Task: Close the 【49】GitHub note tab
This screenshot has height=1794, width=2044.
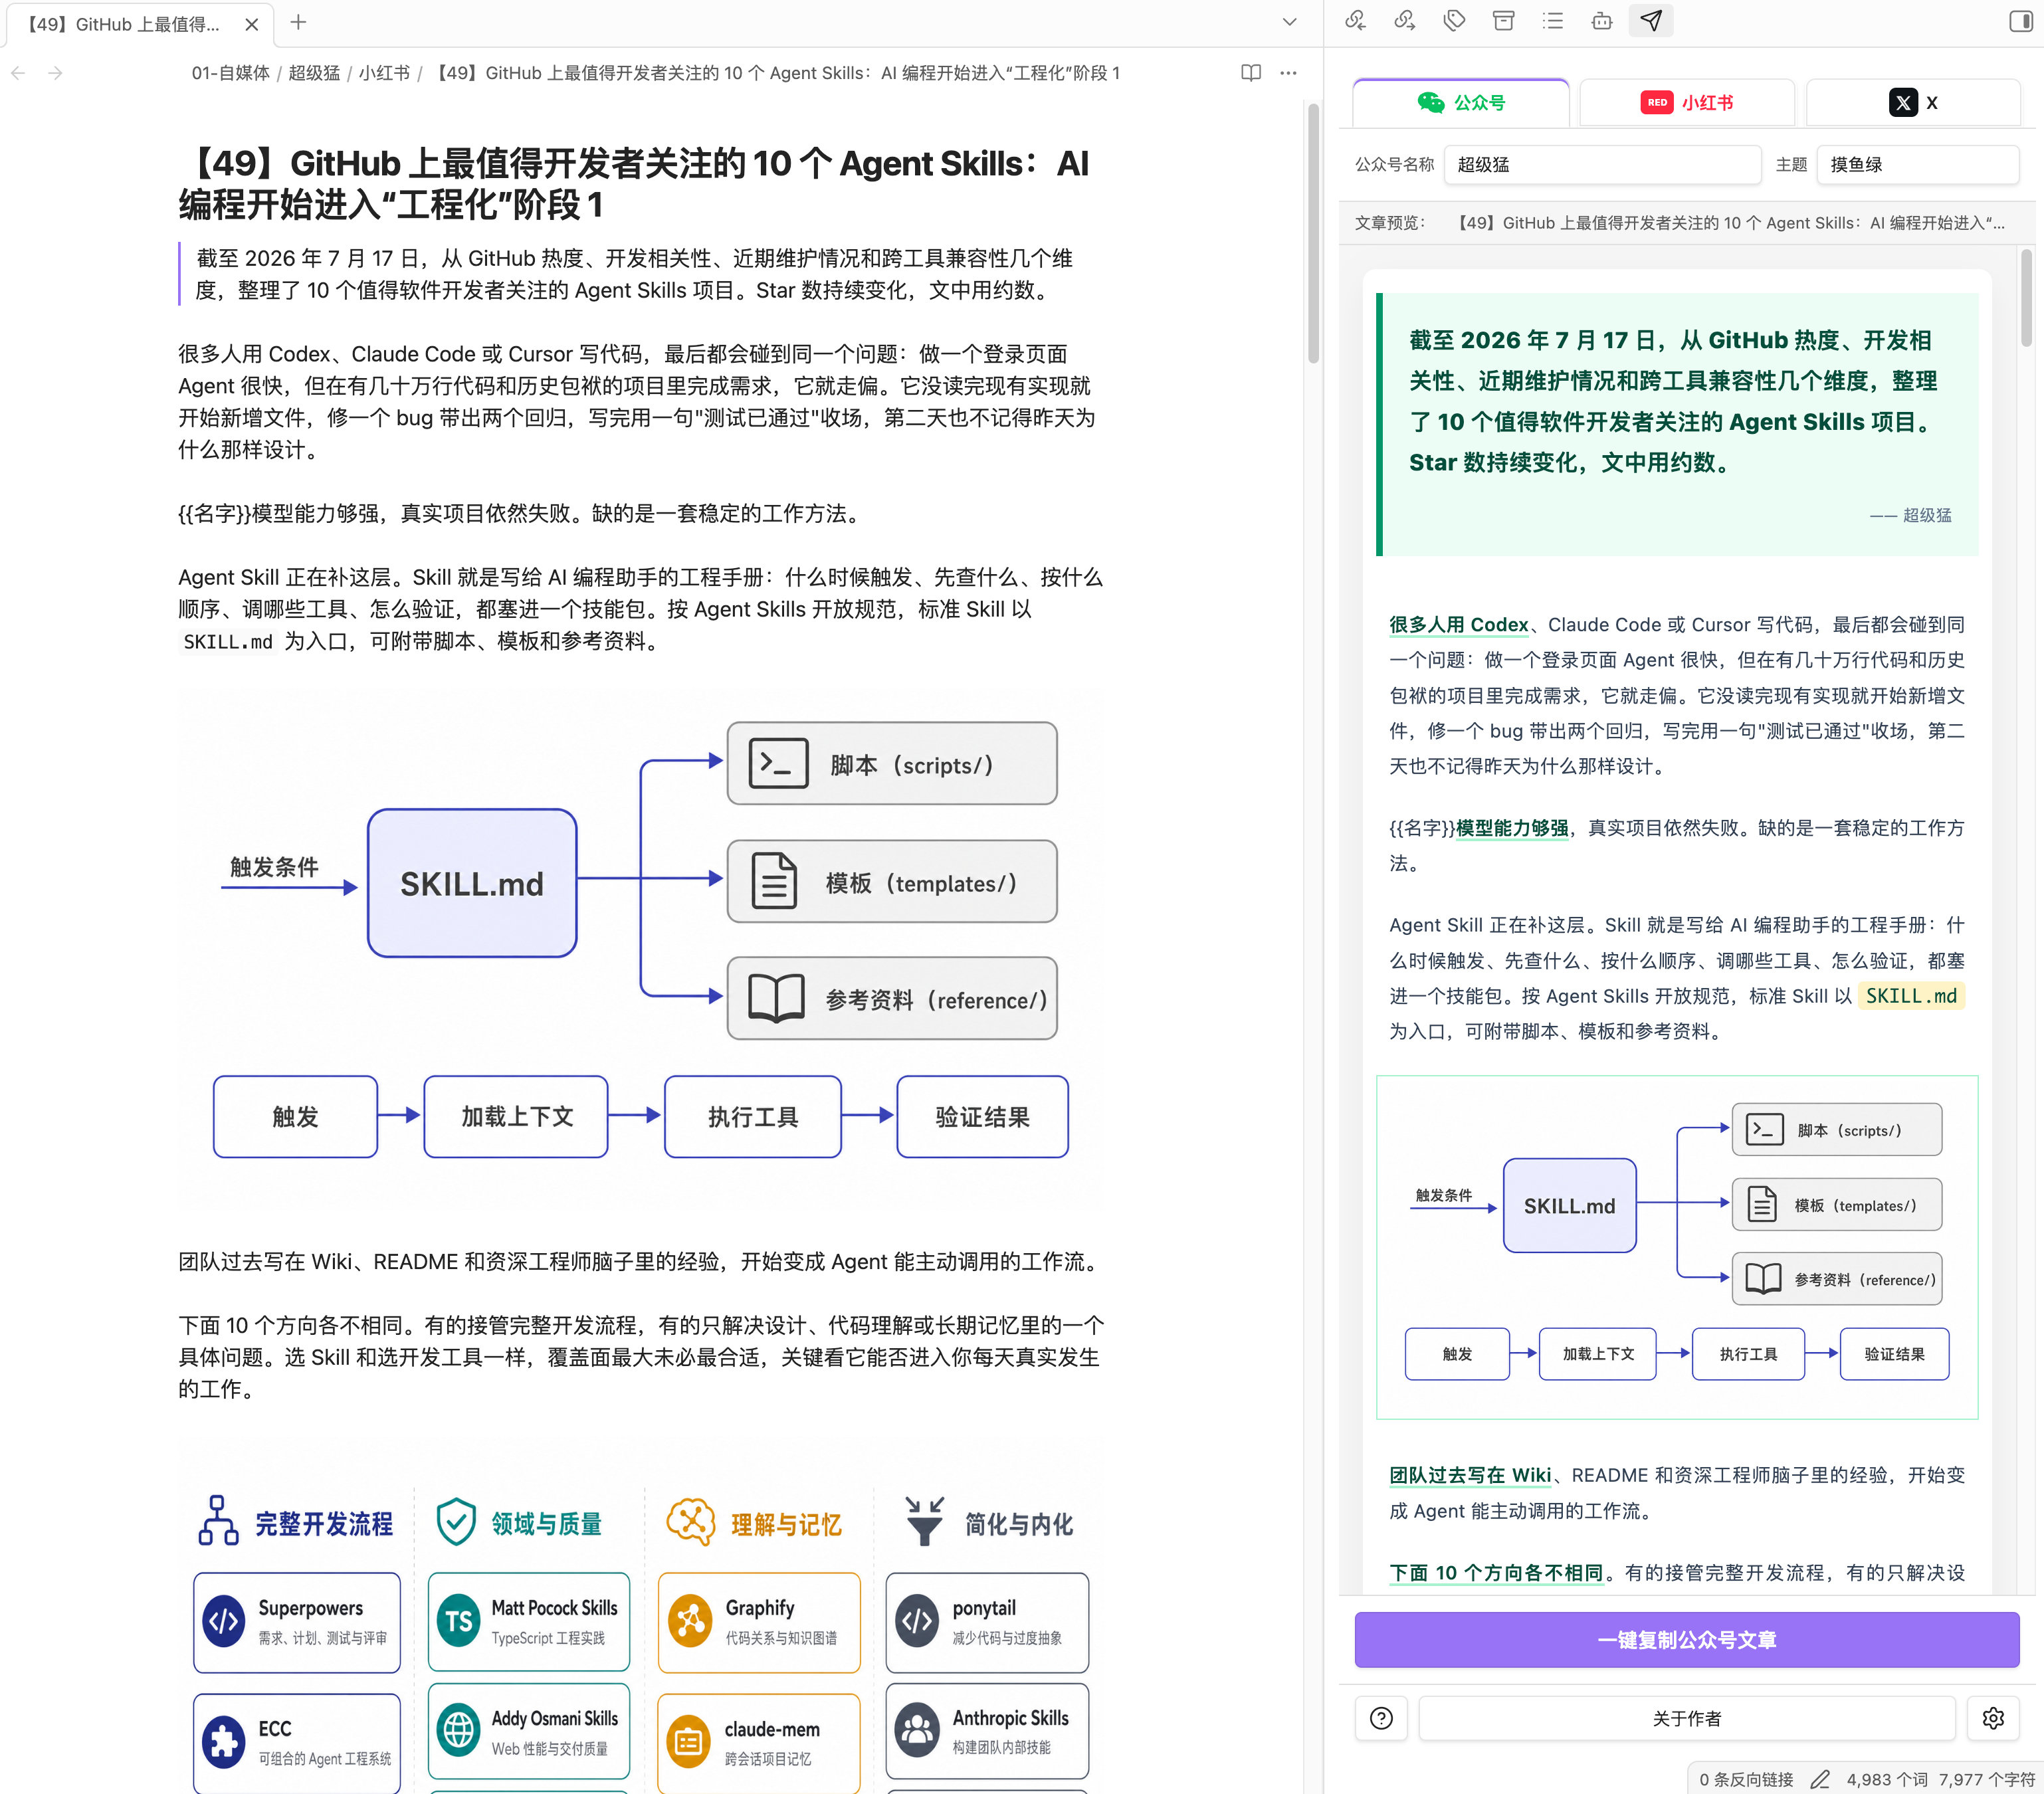Action: (252, 24)
